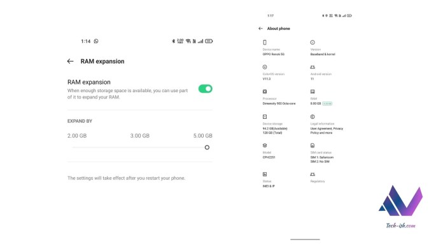Open the Model layers icon
This screenshot has width=443, height=249.
tap(265, 145)
